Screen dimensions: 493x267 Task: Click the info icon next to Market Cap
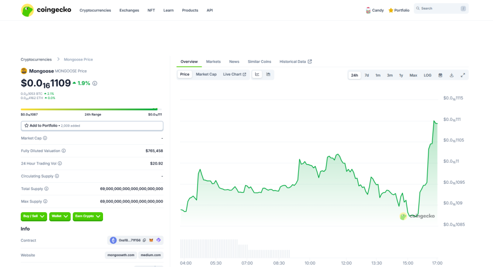pyautogui.click(x=45, y=138)
